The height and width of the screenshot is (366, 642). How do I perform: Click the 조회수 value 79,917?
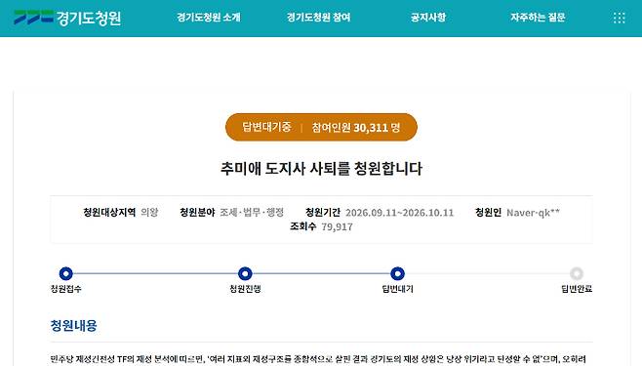337,226
